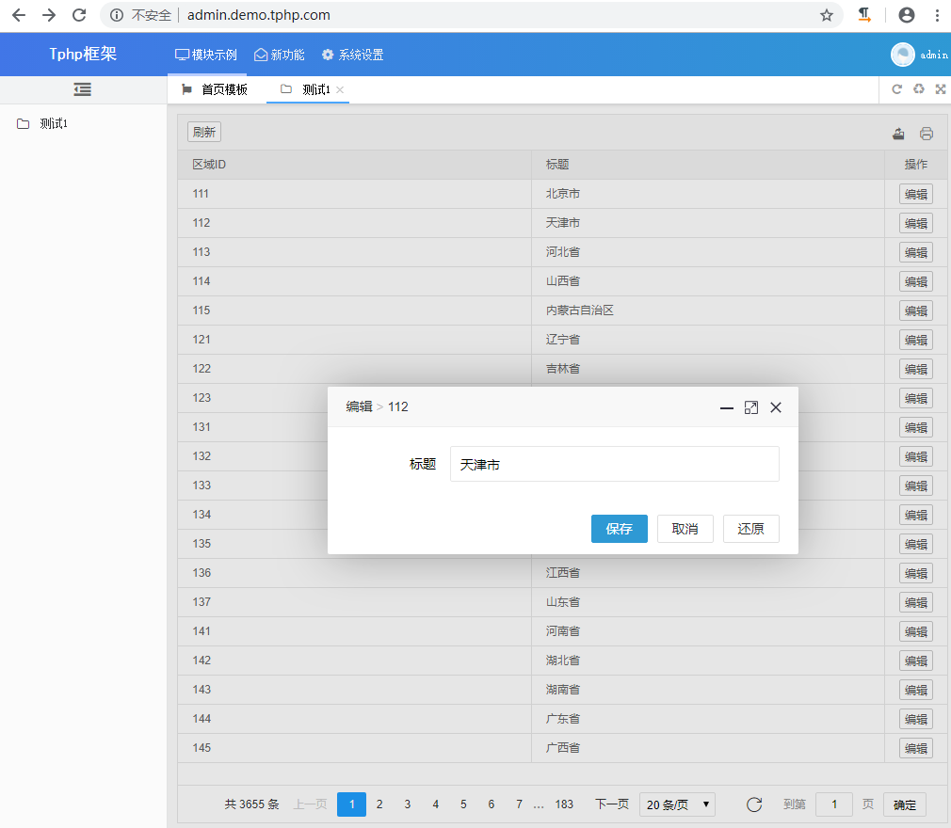This screenshot has height=828, width=951.
Task: Click the admin avatar picture
Action: pyautogui.click(x=902, y=55)
